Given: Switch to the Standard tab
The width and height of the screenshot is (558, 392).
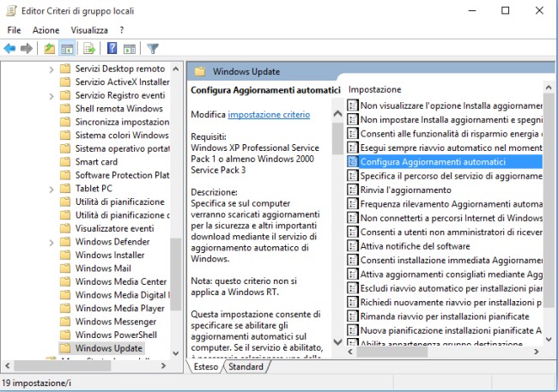Looking at the screenshot, I should coord(246,367).
